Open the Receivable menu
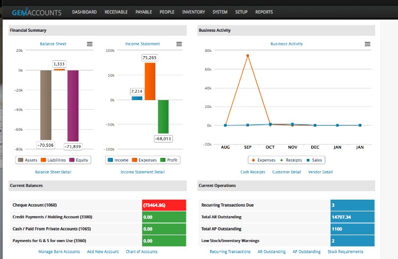The image size is (398, 259). (x=116, y=12)
